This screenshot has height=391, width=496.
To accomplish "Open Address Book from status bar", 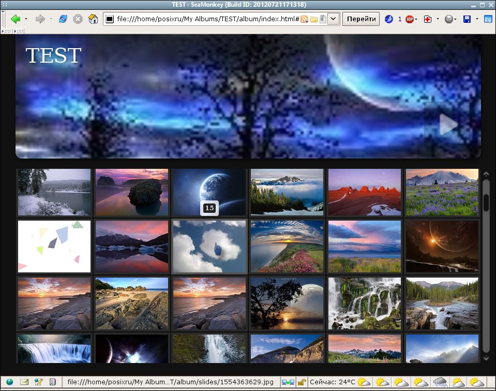I will coord(53,382).
